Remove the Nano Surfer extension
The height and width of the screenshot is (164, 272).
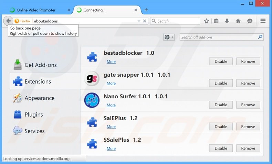[248, 105]
